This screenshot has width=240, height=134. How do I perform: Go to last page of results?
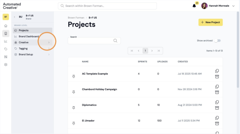159,51
